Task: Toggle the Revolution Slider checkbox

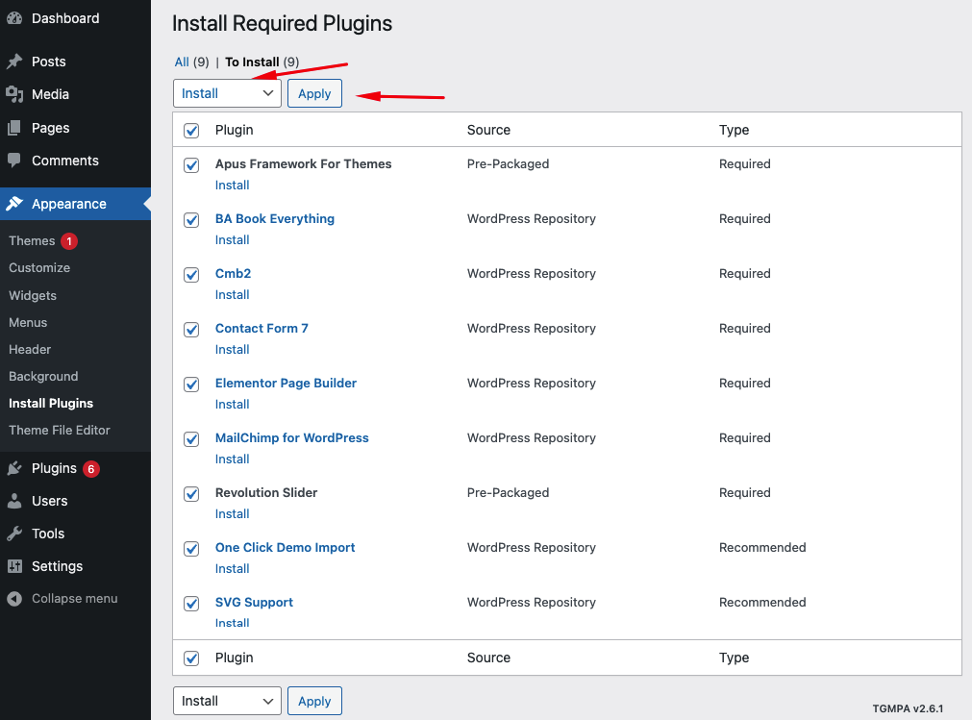Action: click(191, 494)
